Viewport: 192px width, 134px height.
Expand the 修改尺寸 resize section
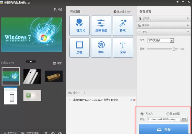click(x=164, y=18)
